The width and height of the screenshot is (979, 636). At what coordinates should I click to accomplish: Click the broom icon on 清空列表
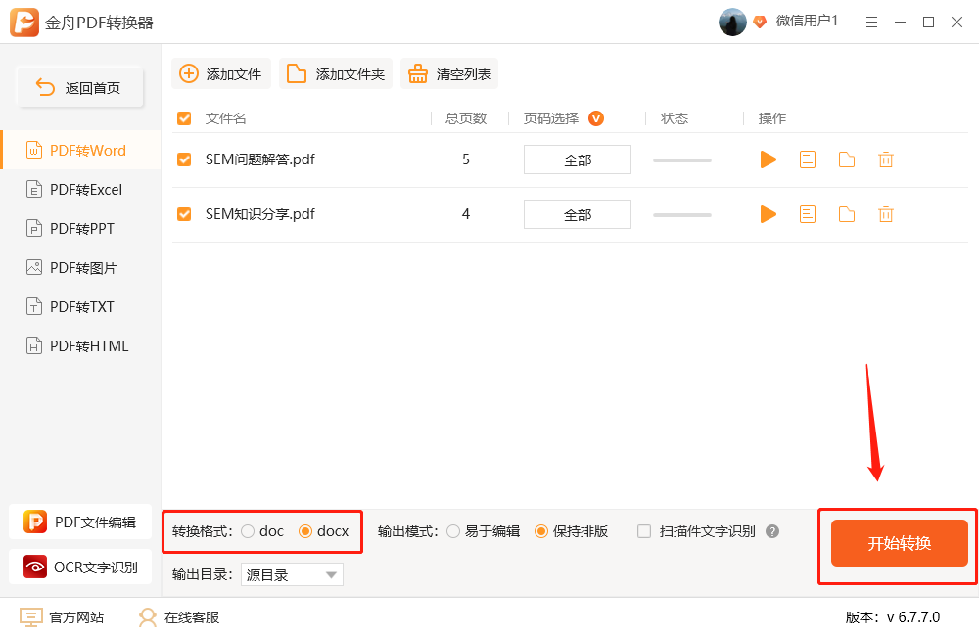click(x=418, y=73)
